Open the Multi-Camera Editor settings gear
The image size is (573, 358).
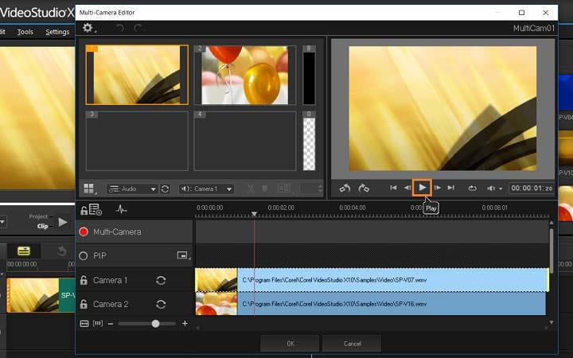click(x=88, y=28)
